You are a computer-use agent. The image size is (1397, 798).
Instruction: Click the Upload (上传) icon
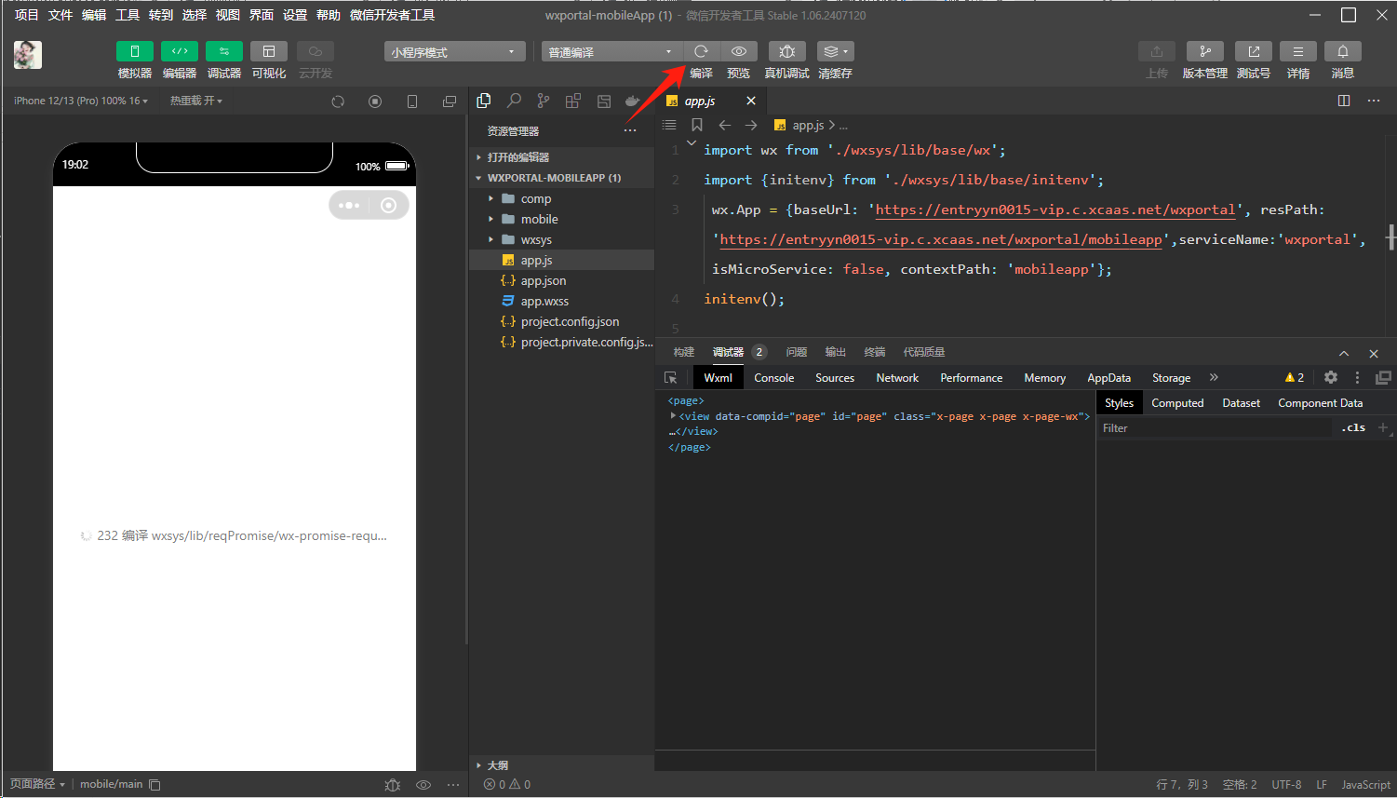point(1157,51)
